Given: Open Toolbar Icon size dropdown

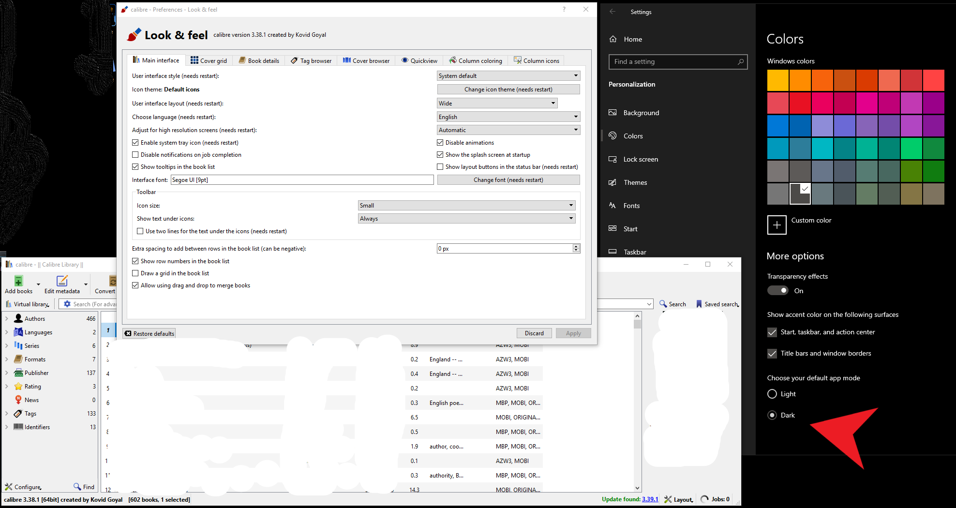Looking at the screenshot, I should 467,206.
